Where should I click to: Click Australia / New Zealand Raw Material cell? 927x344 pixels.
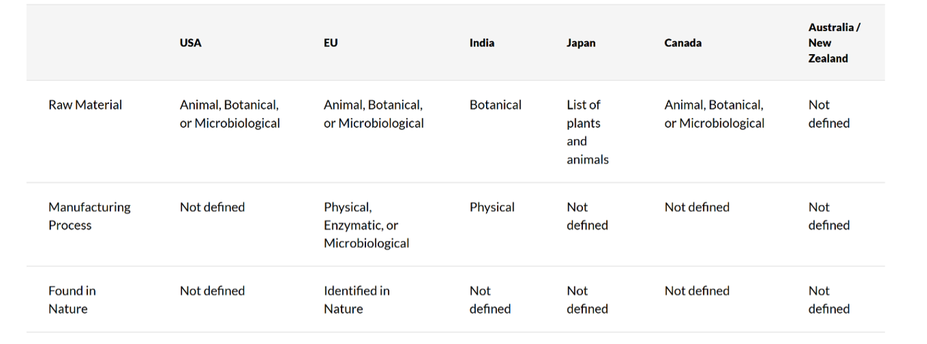pyautogui.click(x=829, y=114)
